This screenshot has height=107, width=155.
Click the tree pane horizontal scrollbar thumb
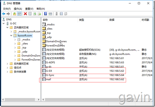20,100
